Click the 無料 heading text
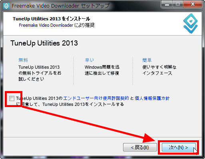The height and width of the screenshot is (159, 205). (23, 60)
